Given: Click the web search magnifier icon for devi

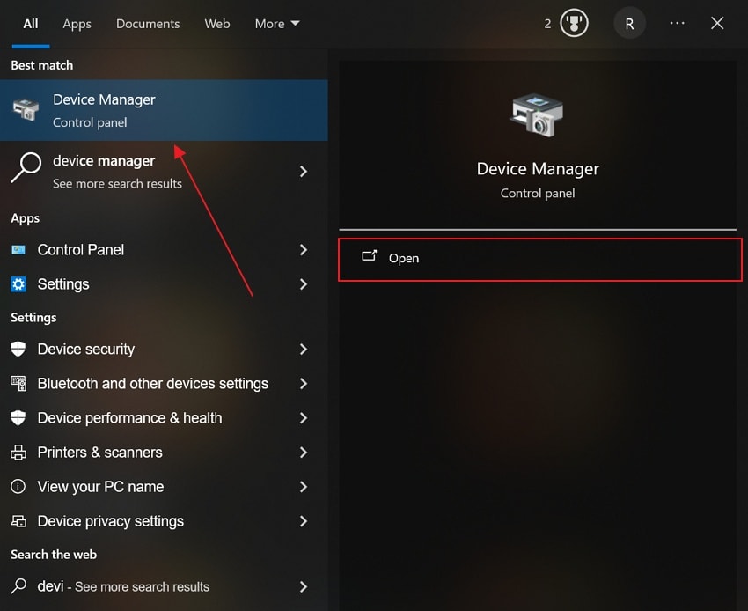Looking at the screenshot, I should coord(18,585).
